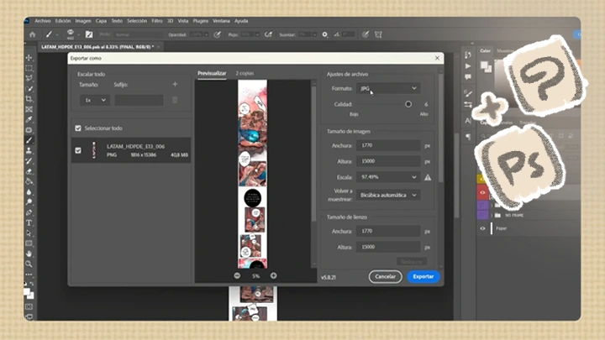
Task: Open the brush preset picker dropdown
Action: 78,34
